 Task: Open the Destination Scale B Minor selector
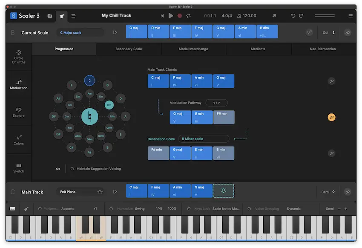tap(204, 138)
